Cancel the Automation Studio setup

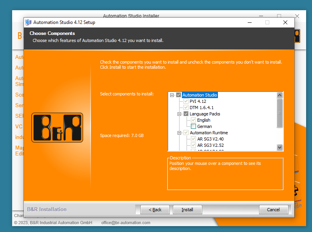pyautogui.click(x=274, y=210)
